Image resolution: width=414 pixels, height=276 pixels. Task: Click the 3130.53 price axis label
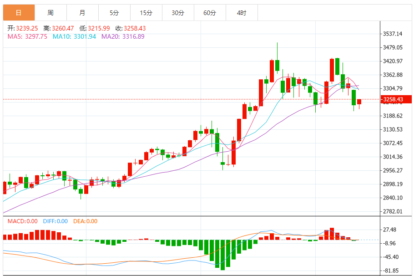pyautogui.click(x=393, y=129)
